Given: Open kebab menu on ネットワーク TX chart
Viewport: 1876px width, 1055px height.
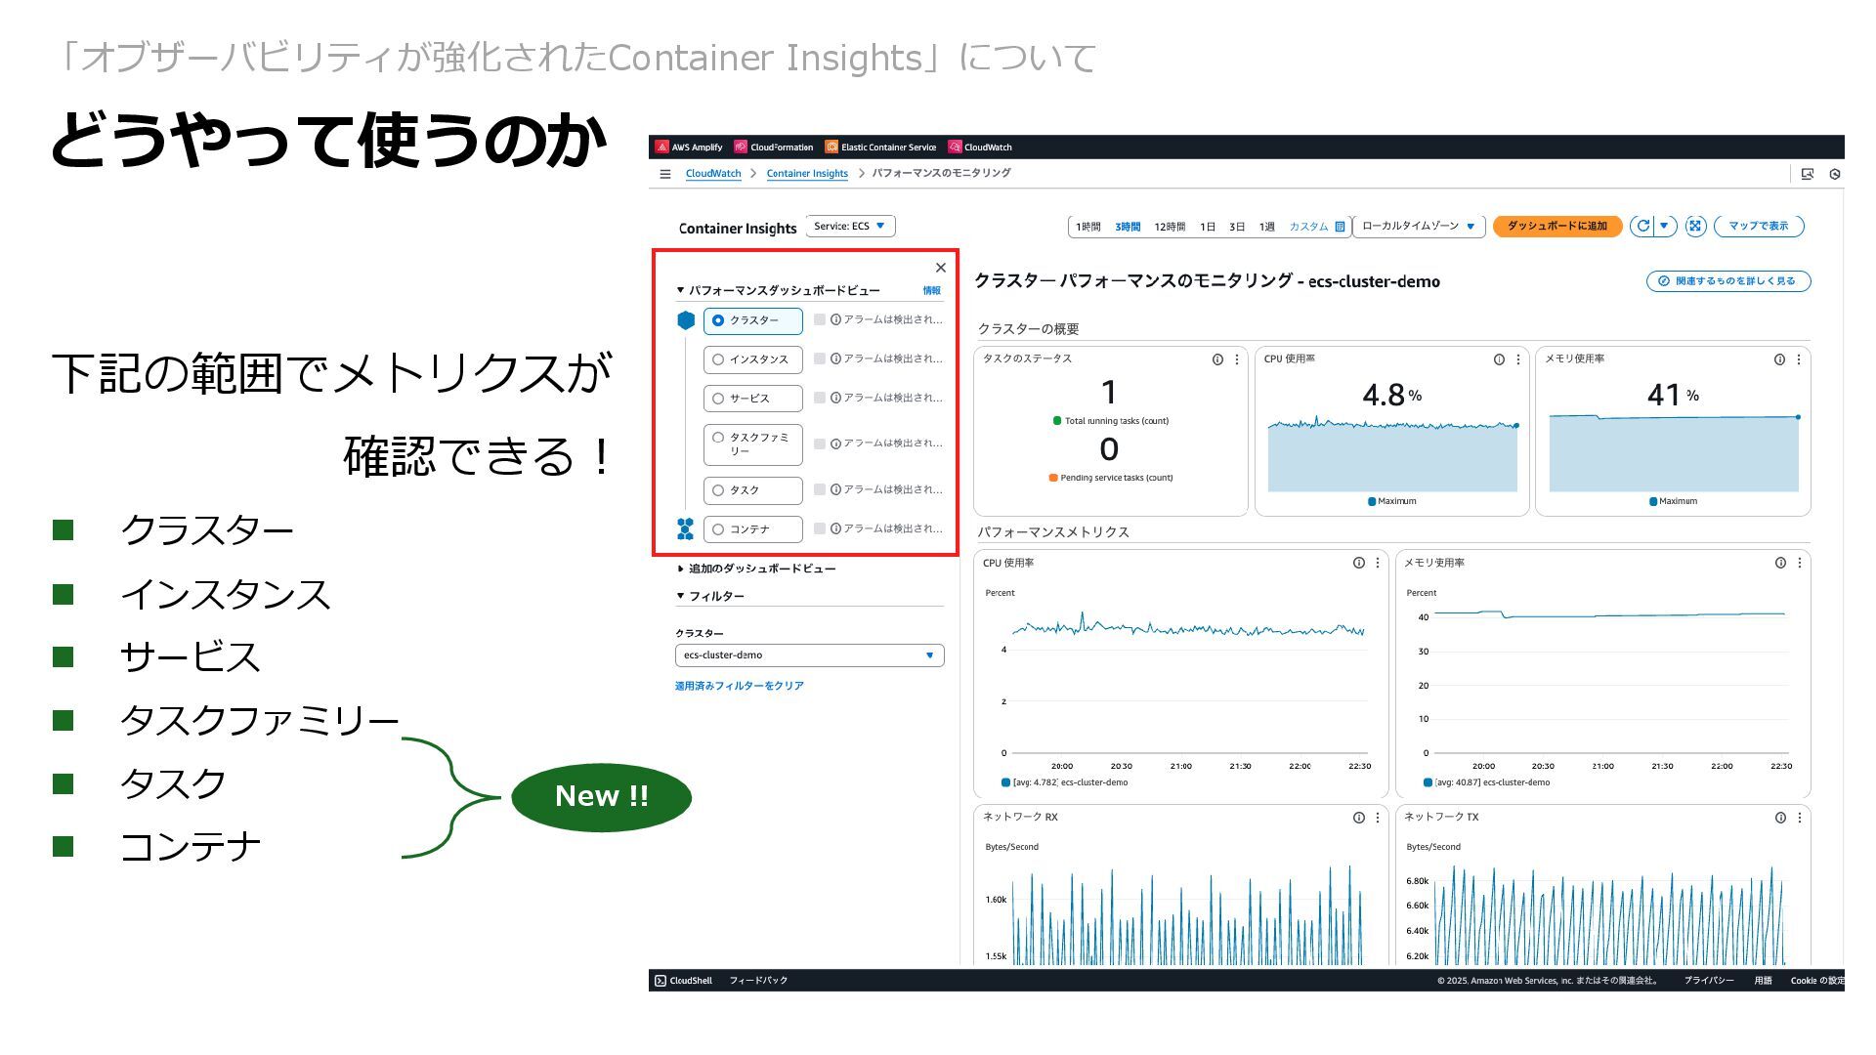Looking at the screenshot, I should (1800, 818).
